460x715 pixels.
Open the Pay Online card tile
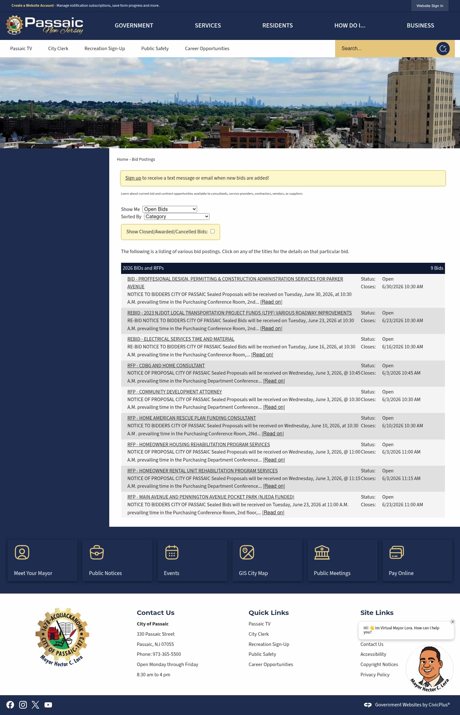coord(418,560)
